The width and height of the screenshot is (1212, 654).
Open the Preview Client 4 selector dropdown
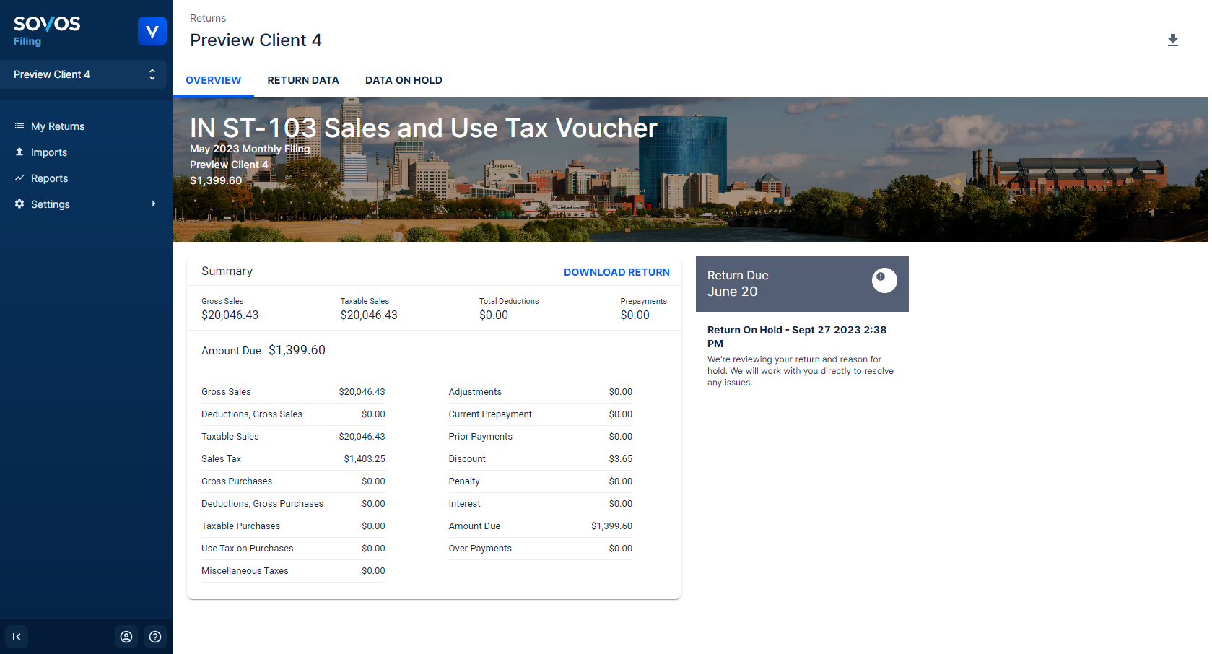84,74
